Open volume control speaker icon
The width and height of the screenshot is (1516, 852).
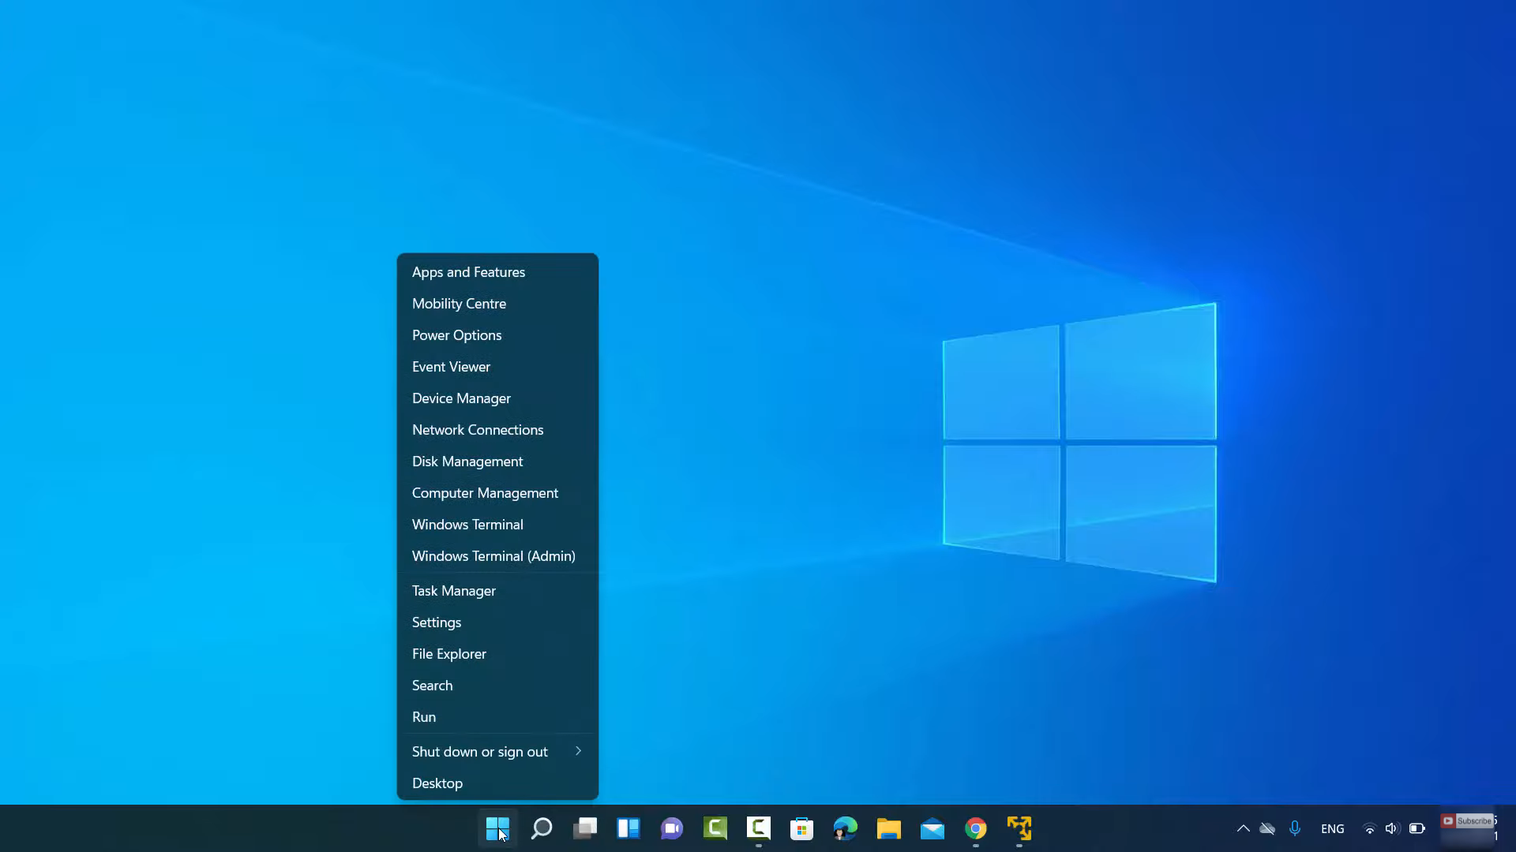(1392, 828)
